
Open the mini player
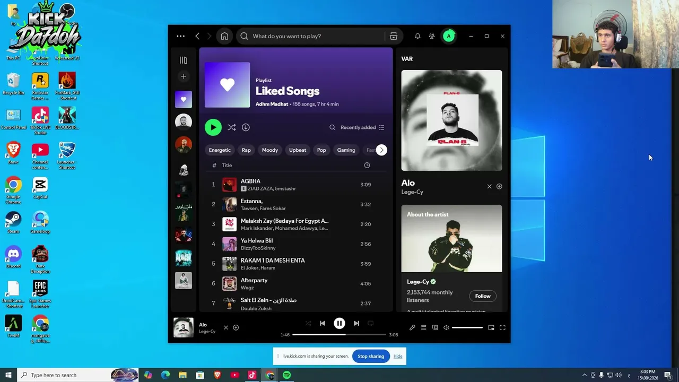491,327
